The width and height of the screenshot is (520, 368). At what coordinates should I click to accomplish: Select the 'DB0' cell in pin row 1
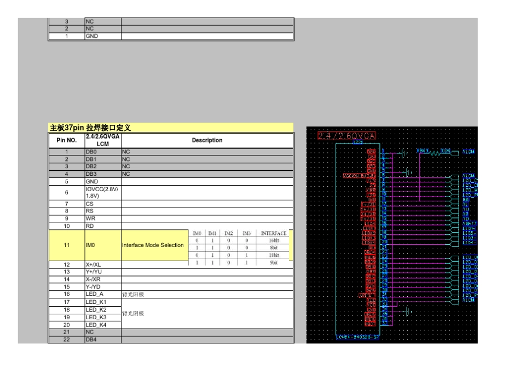coord(103,152)
